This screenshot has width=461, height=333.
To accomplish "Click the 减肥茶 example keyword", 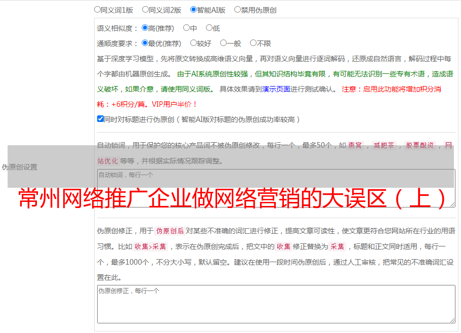I will pyautogui.click(x=384, y=145).
